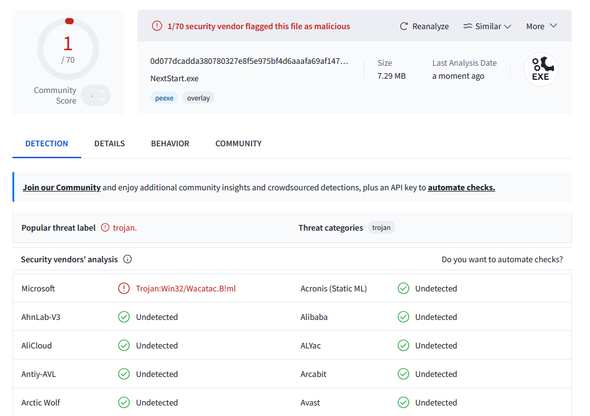This screenshot has height=416, width=590.
Task: Click the Reanalyze circular arrow icon
Action: (x=403, y=27)
